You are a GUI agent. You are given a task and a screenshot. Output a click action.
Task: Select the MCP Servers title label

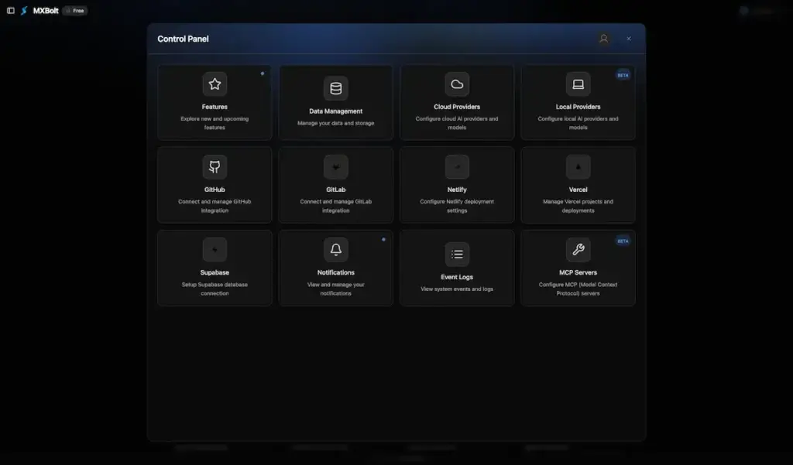(x=578, y=272)
